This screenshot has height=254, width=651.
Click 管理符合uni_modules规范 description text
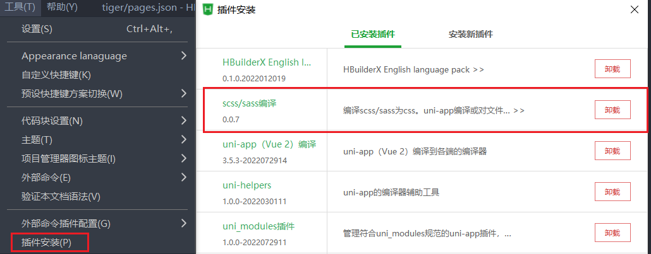tap(427, 234)
